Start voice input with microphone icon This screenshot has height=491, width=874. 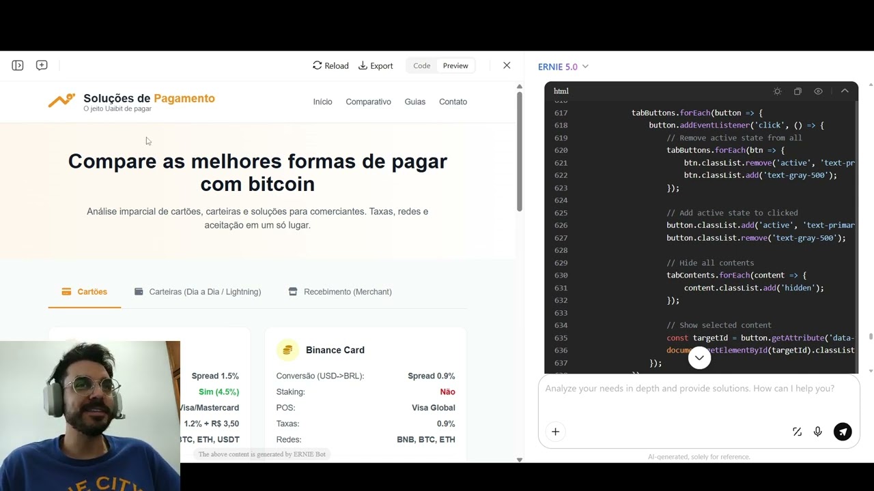(818, 432)
